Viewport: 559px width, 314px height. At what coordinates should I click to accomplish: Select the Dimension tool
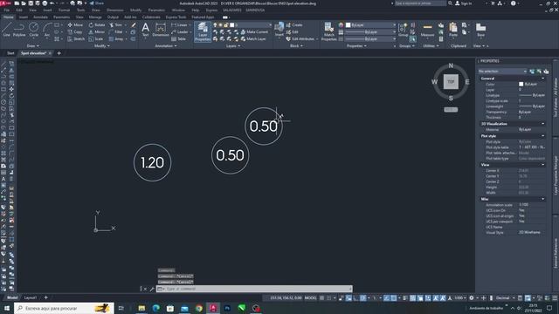point(161,29)
